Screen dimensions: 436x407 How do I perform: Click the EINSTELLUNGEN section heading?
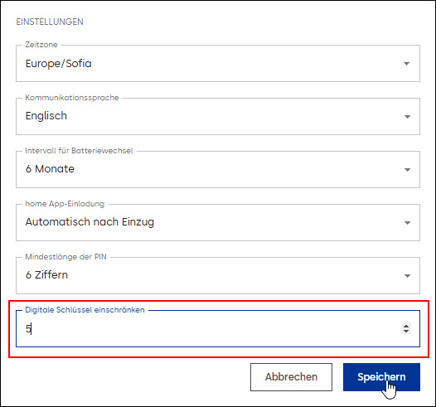[x=50, y=22]
